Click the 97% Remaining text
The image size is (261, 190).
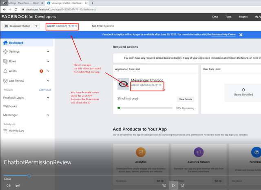point(185,108)
